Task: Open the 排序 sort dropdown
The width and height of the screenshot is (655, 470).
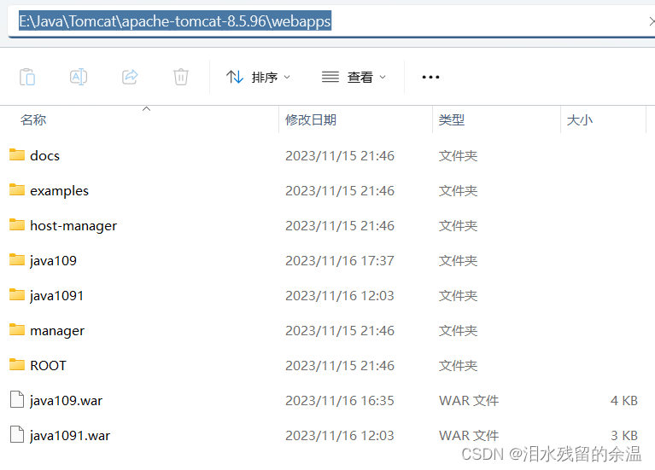Action: [x=258, y=78]
